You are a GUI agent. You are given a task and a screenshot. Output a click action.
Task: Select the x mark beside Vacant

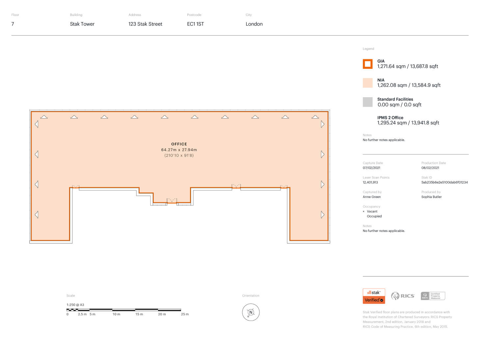(x=363, y=212)
